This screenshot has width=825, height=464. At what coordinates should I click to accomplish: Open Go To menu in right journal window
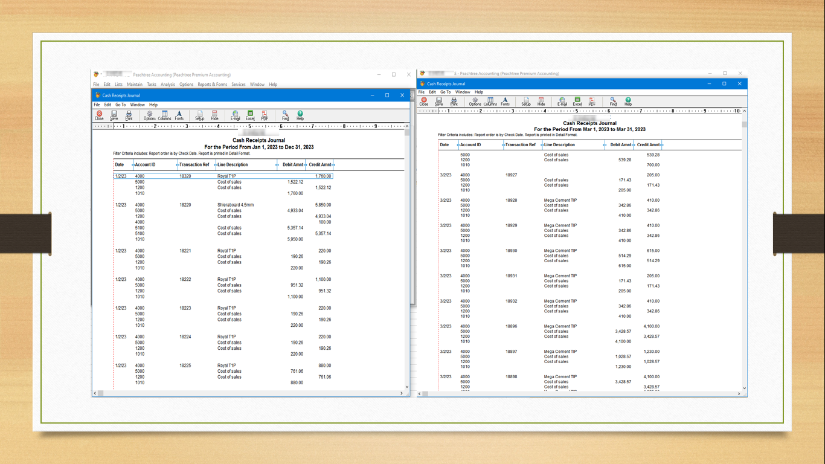(446, 92)
